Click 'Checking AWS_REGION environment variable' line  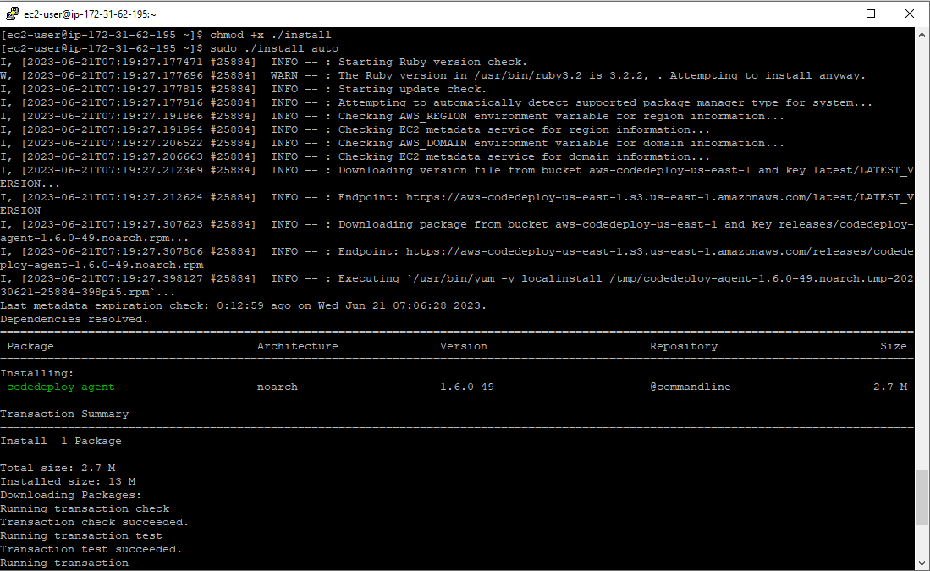tap(561, 116)
